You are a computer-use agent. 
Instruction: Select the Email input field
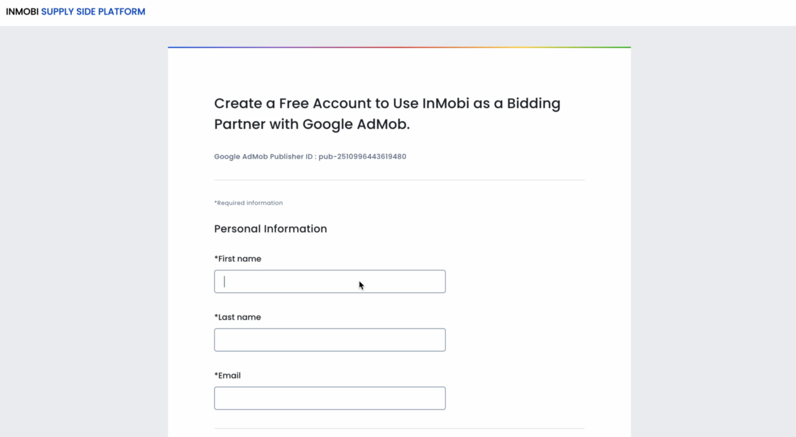[x=329, y=398]
